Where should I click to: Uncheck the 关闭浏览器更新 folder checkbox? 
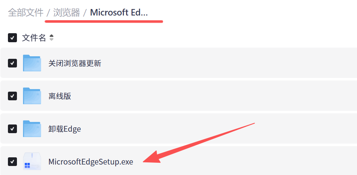tap(13, 63)
